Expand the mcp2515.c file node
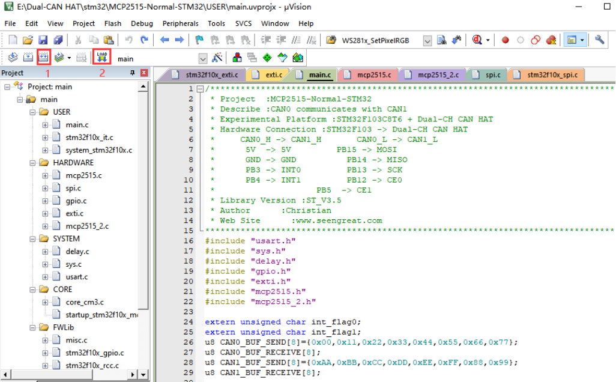 click(45, 175)
